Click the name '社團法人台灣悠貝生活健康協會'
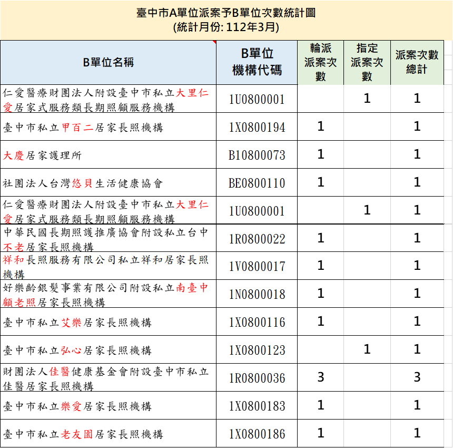 click(x=83, y=183)
